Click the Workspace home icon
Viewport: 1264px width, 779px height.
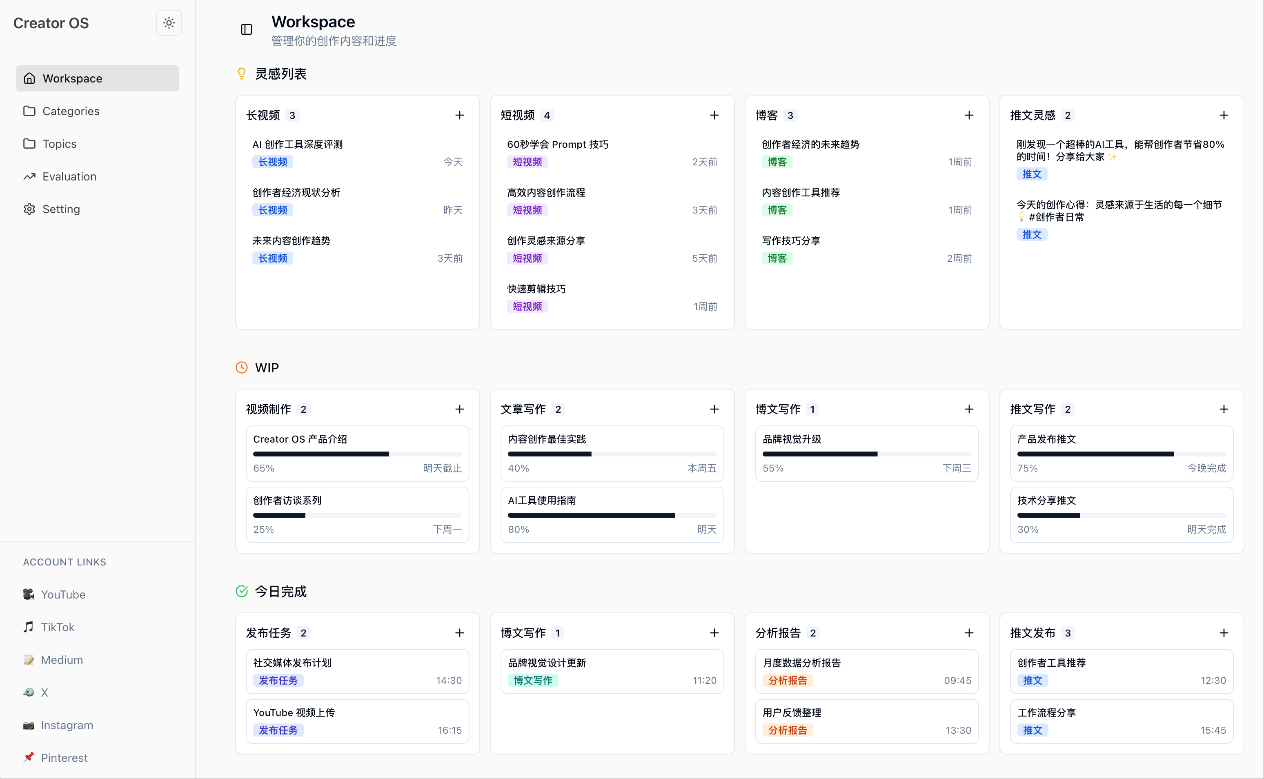tap(29, 78)
